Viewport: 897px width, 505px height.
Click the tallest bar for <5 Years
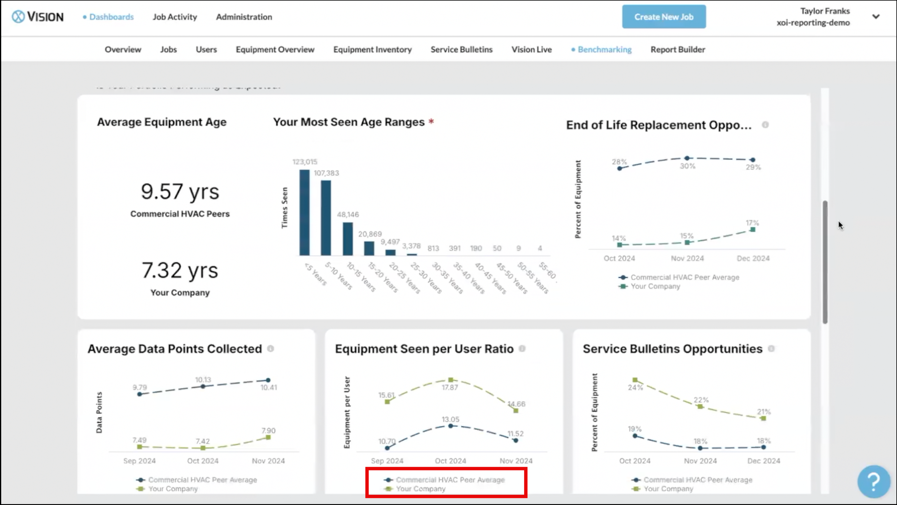click(x=304, y=212)
